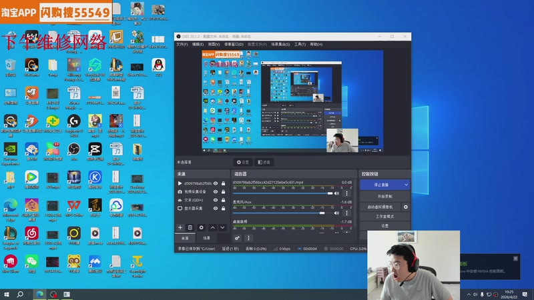Open three-dot menu for mp4 audio track
534x300 pixels.
(346, 193)
